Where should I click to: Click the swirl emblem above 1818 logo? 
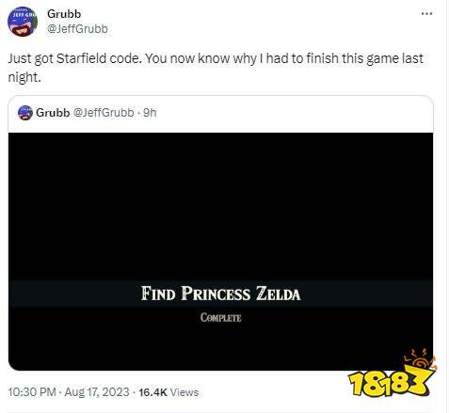click(421, 359)
